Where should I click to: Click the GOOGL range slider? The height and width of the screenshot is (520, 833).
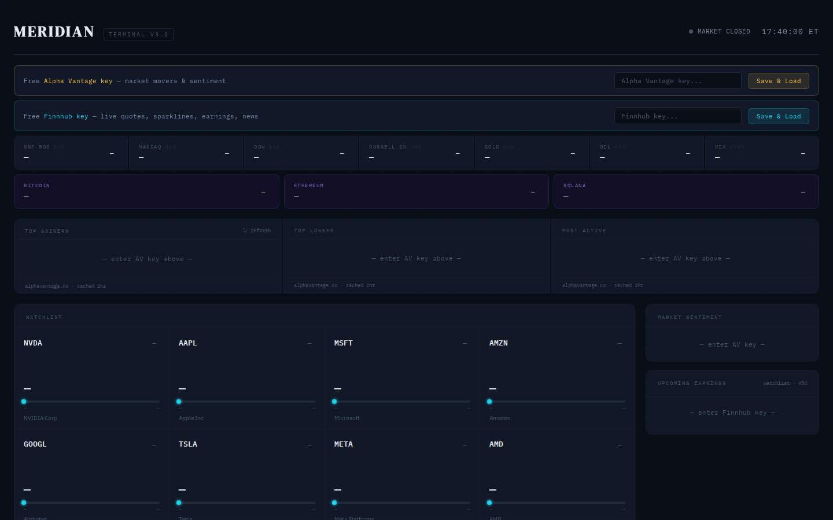click(91, 503)
